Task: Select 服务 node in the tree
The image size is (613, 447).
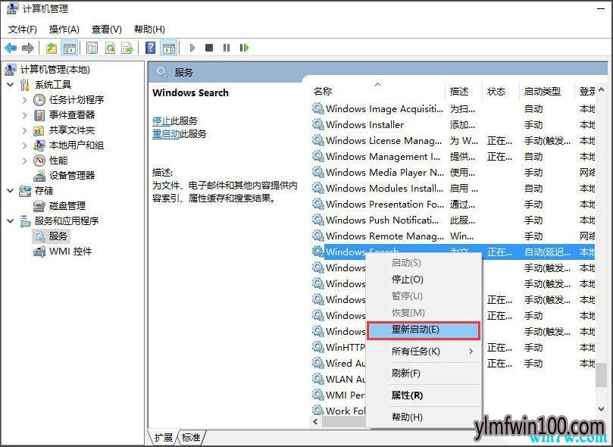Action: click(58, 236)
